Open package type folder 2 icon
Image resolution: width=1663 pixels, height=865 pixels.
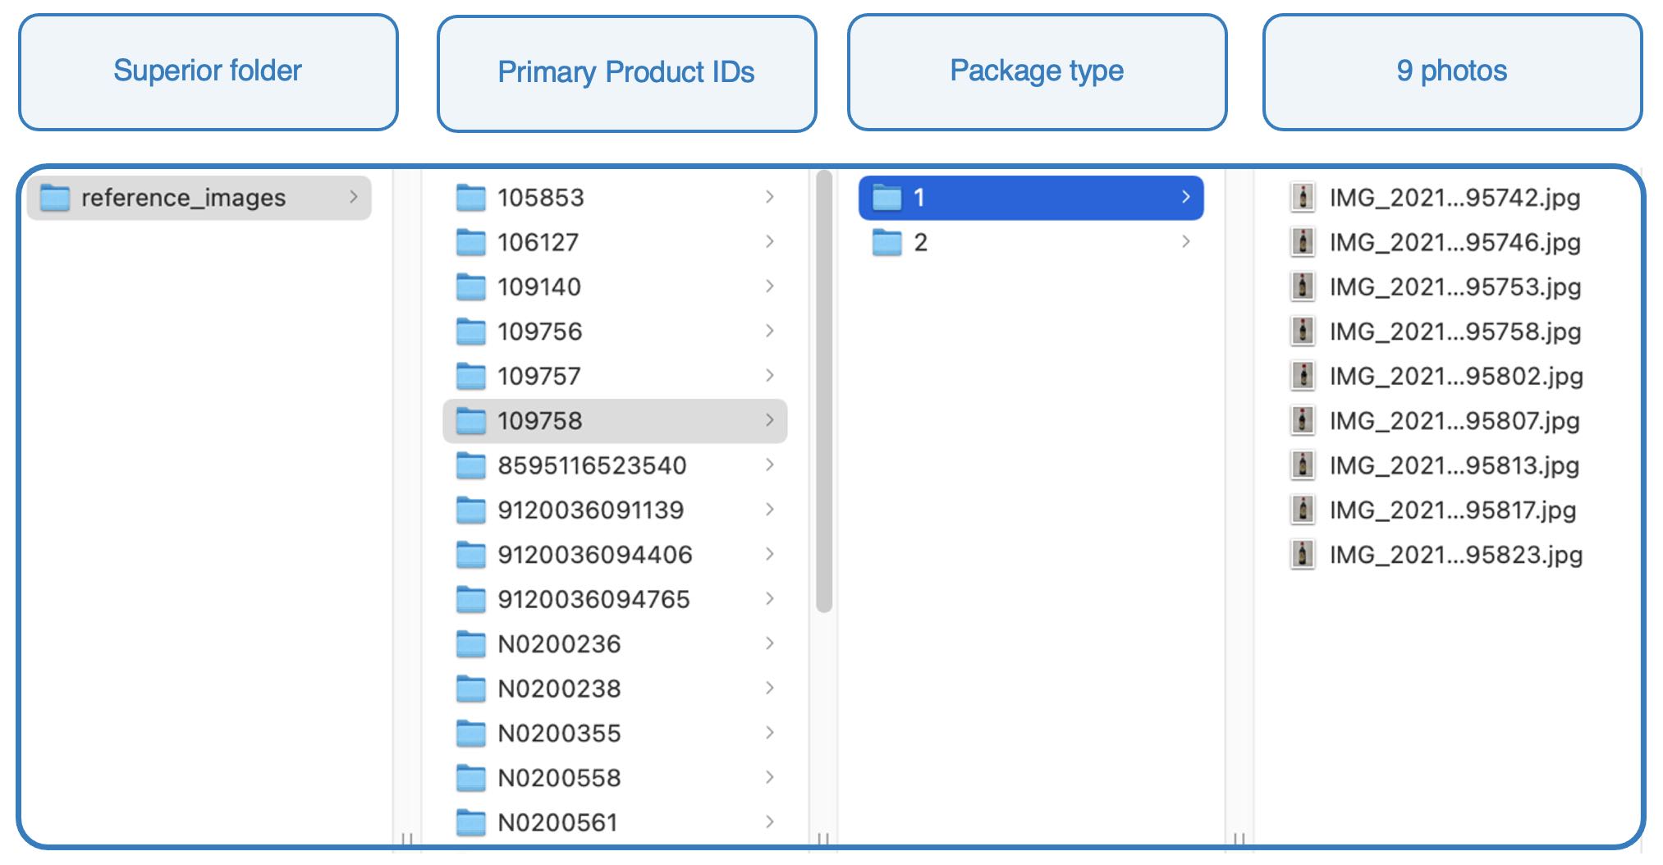(x=886, y=242)
